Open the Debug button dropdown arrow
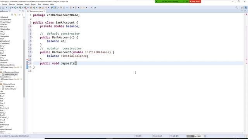248x139 pixels. pyautogui.click(x=13, y=8)
